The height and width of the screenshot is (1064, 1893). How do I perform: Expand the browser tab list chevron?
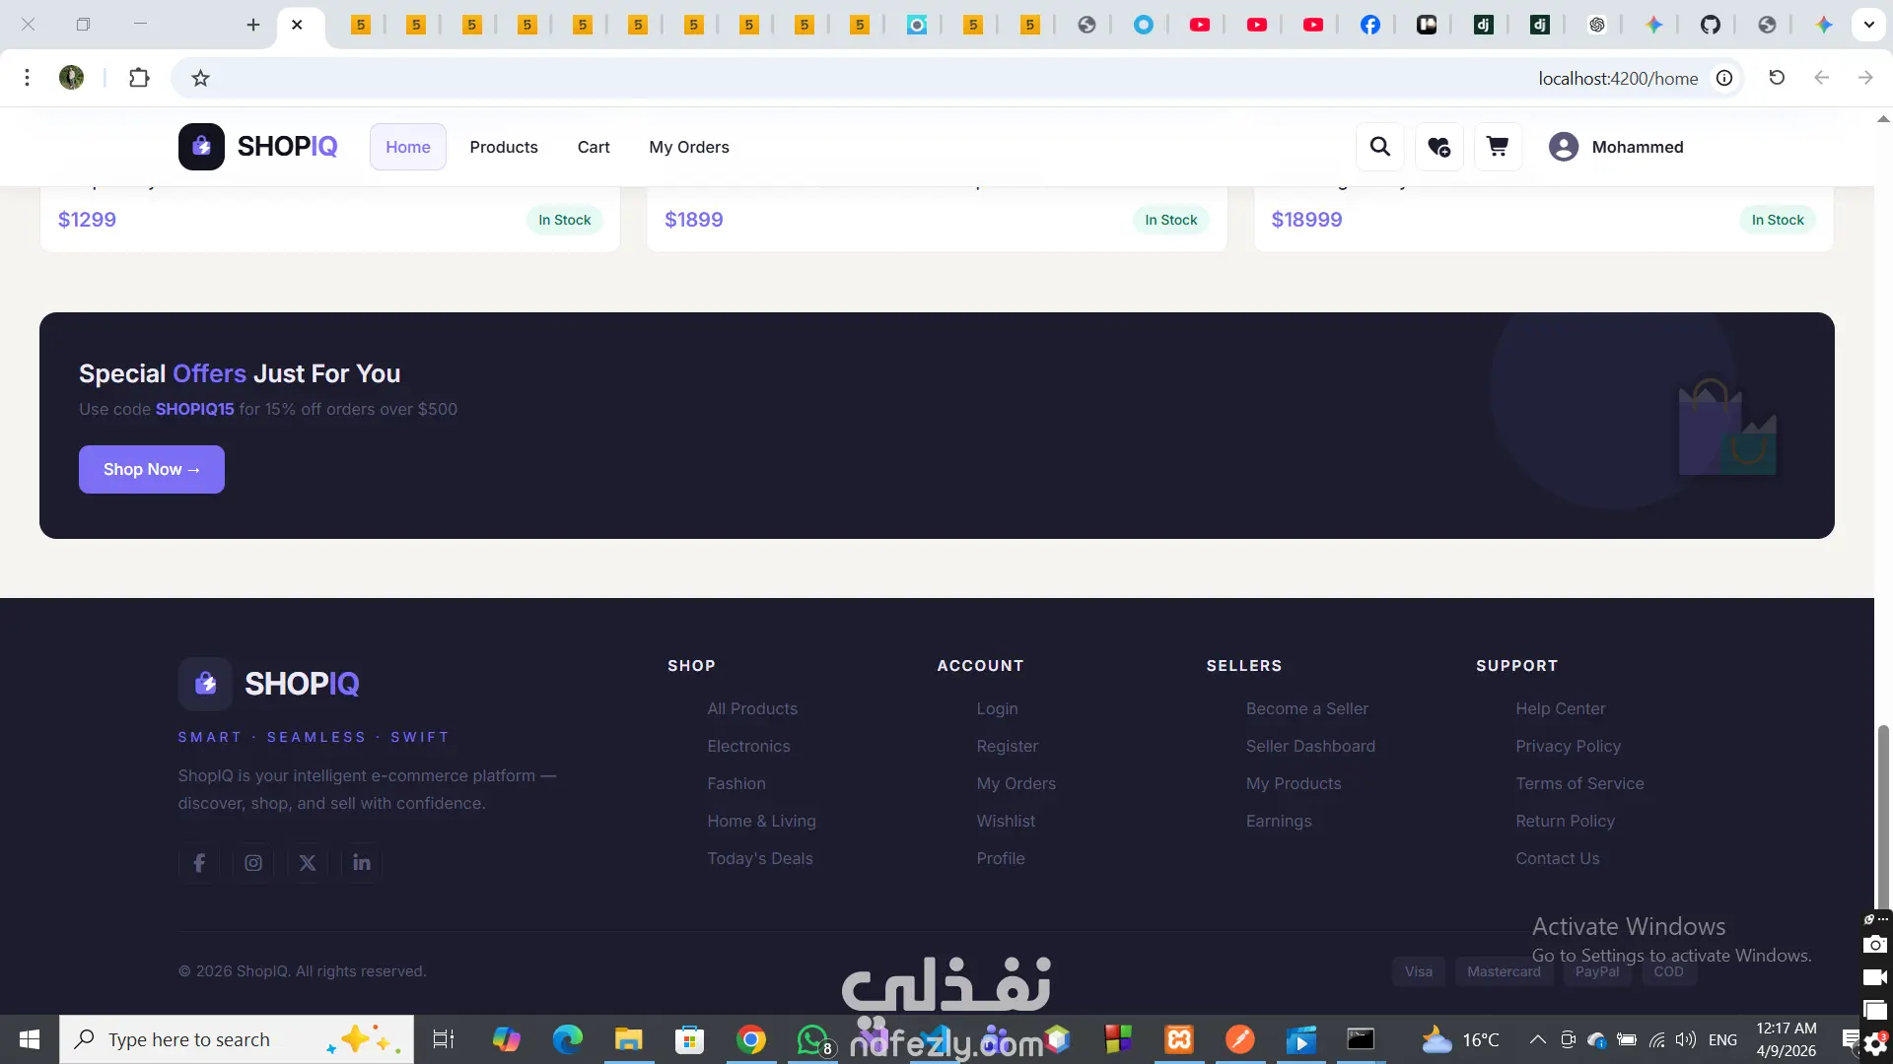coord(1868,25)
